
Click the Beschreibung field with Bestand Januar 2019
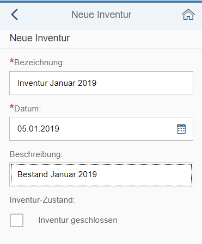coord(101,174)
